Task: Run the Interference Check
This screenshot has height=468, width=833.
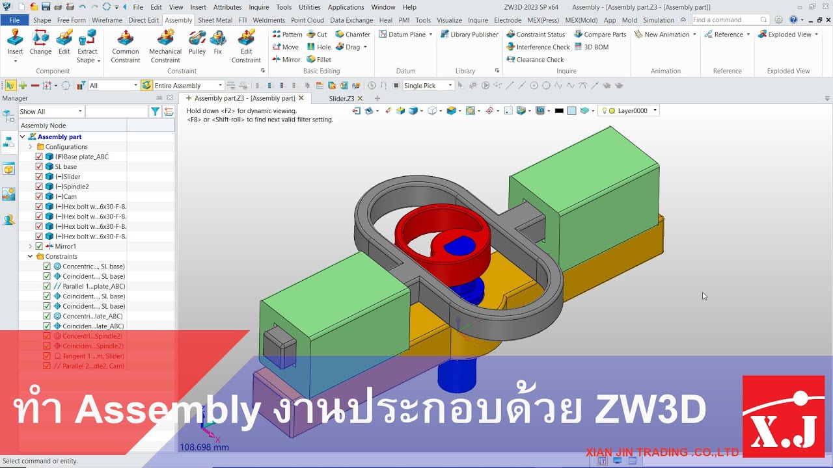Action: 538,47
